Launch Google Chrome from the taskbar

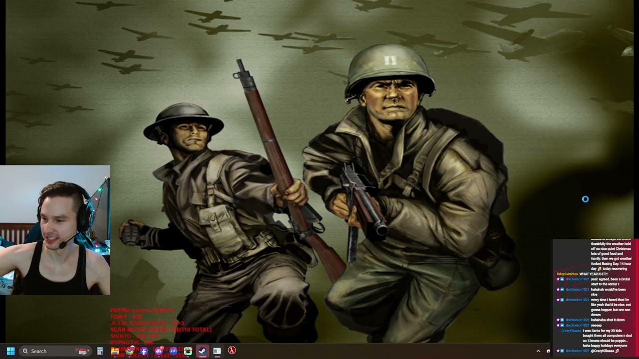pos(129,351)
